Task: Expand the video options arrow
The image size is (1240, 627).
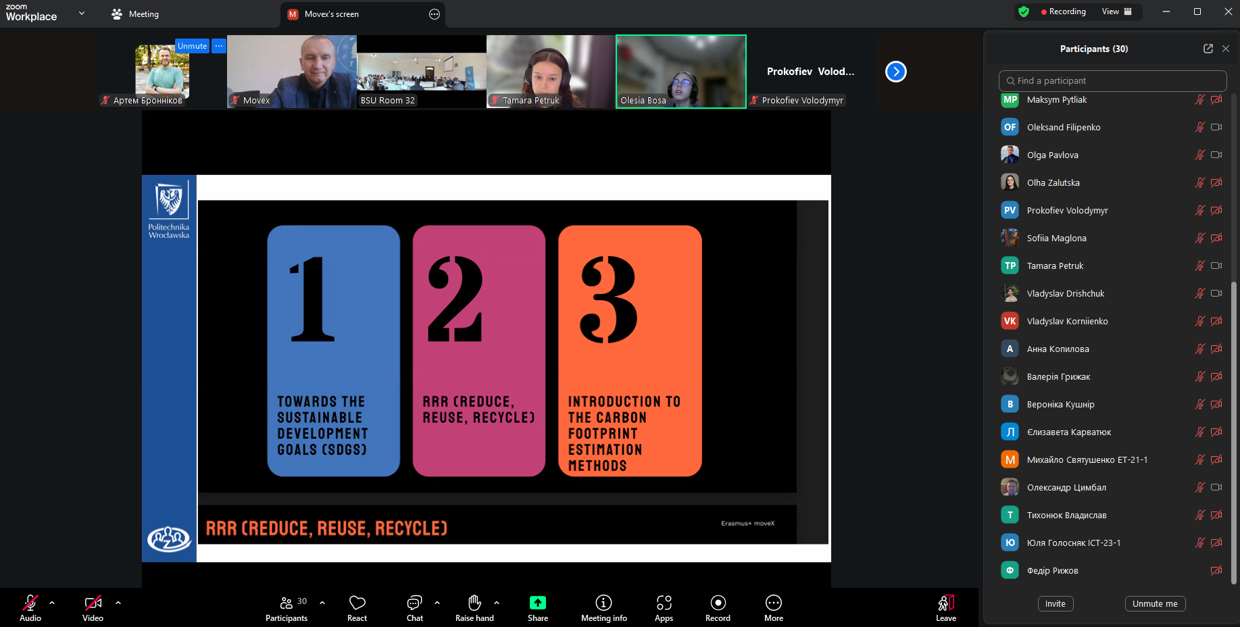Action: click(118, 603)
